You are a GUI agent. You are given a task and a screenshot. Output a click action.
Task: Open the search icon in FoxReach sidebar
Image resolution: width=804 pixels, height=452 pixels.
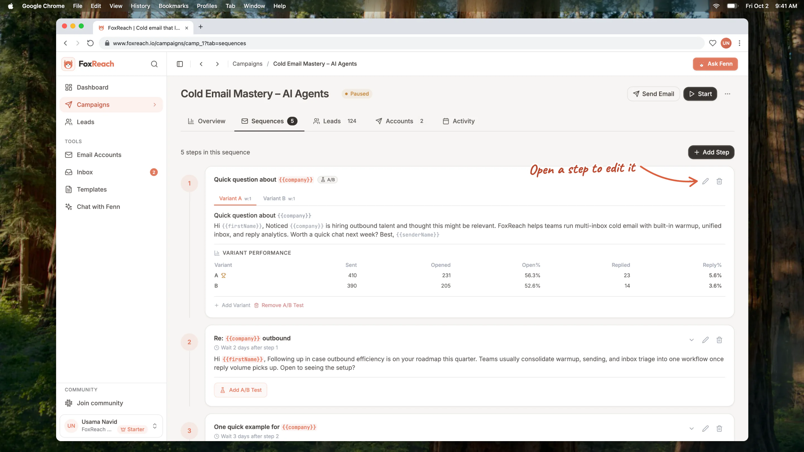click(154, 64)
